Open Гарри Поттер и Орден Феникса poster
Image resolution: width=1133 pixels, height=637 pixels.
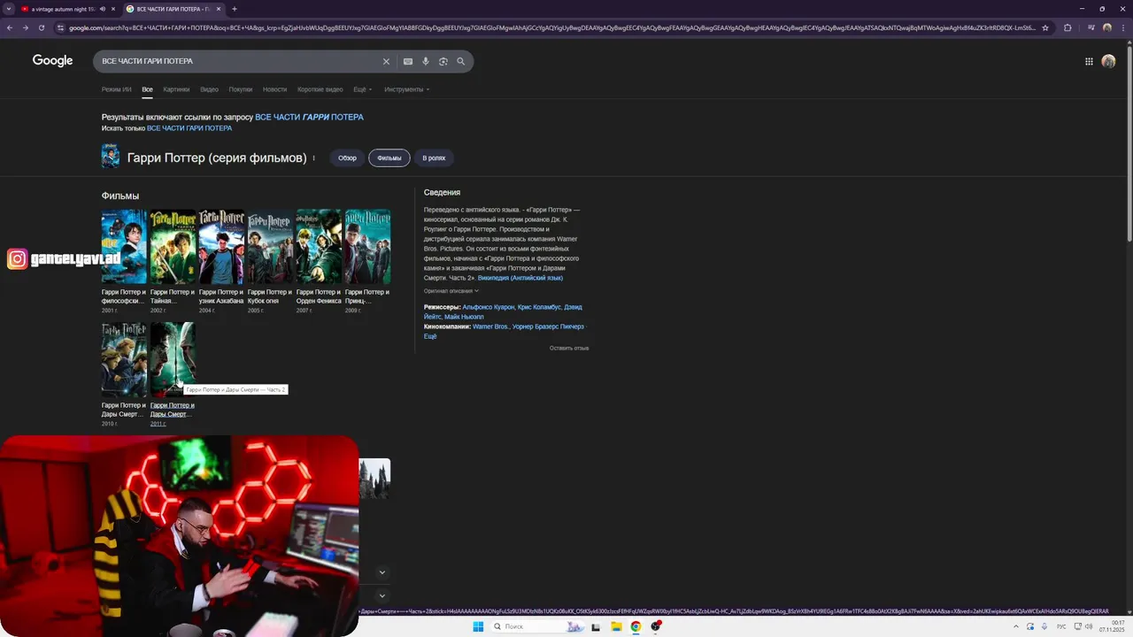(319, 247)
